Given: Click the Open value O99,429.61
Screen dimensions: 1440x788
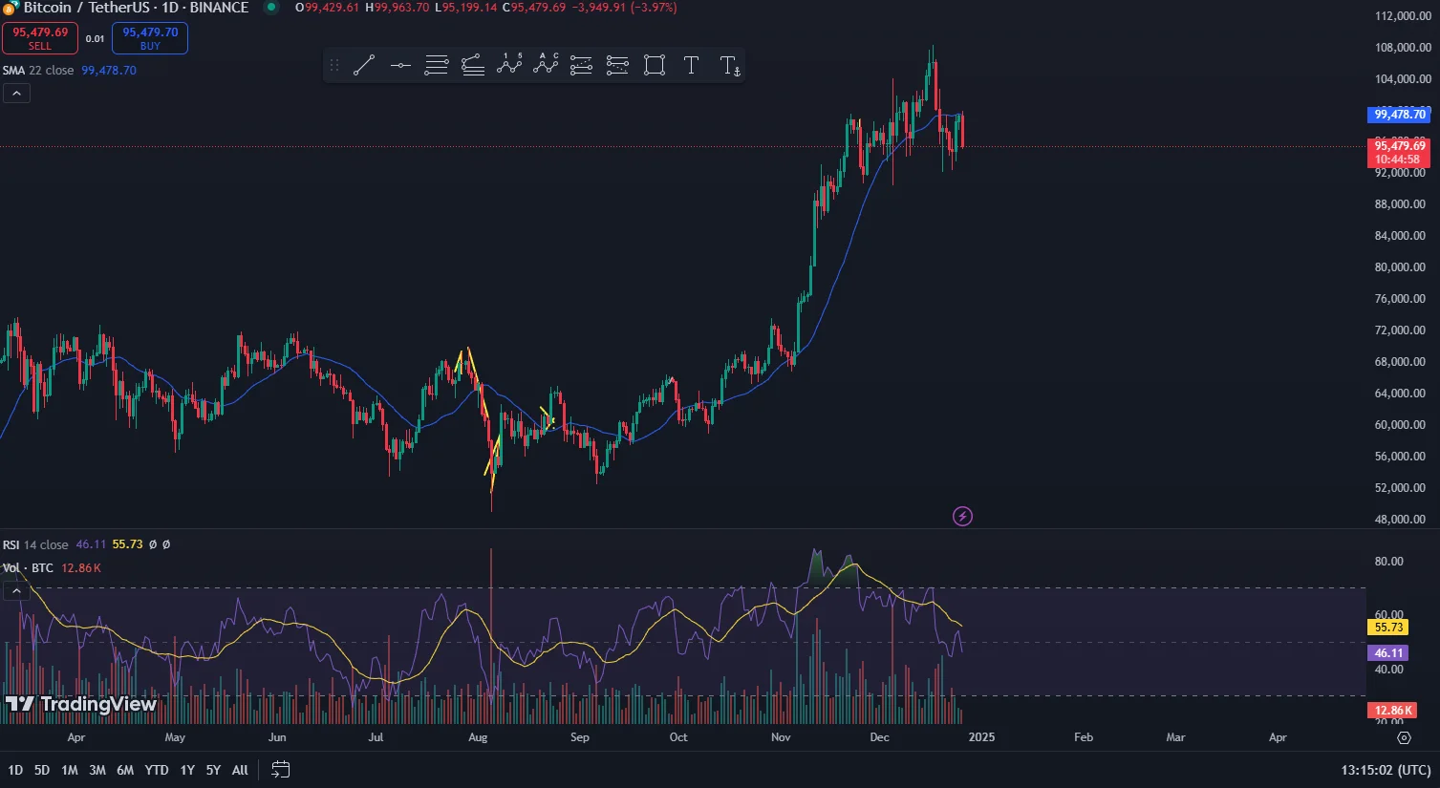Looking at the screenshot, I should [328, 8].
